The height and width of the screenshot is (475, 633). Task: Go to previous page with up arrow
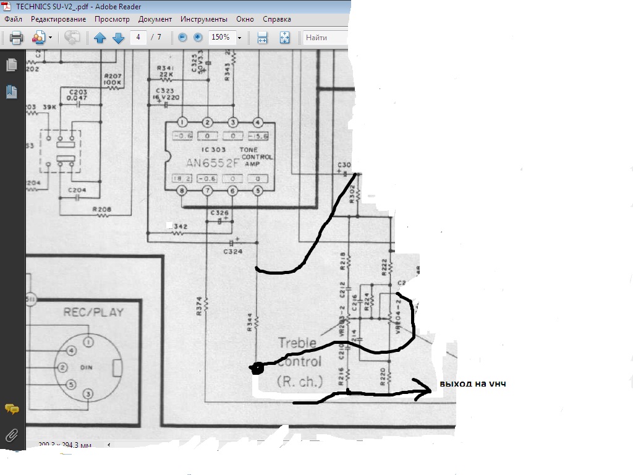click(100, 38)
